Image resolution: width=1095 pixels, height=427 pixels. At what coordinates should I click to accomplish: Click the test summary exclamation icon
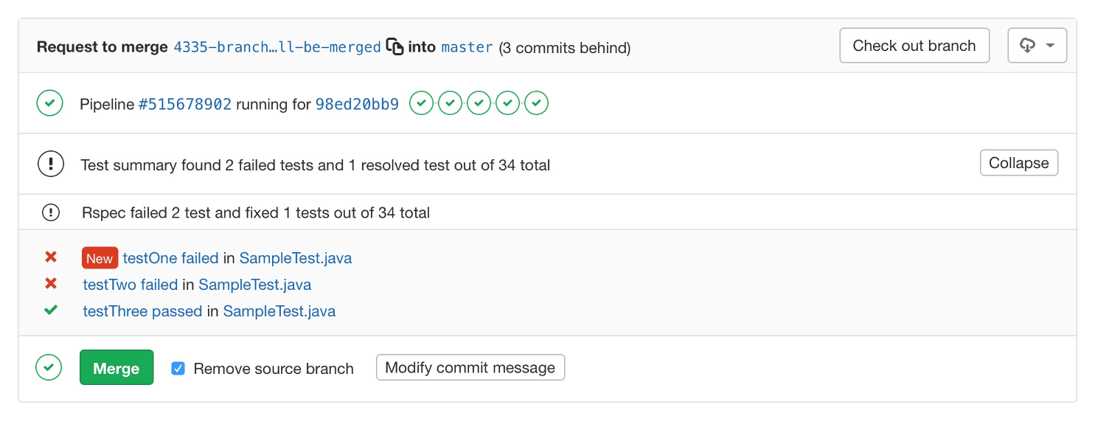pos(50,164)
